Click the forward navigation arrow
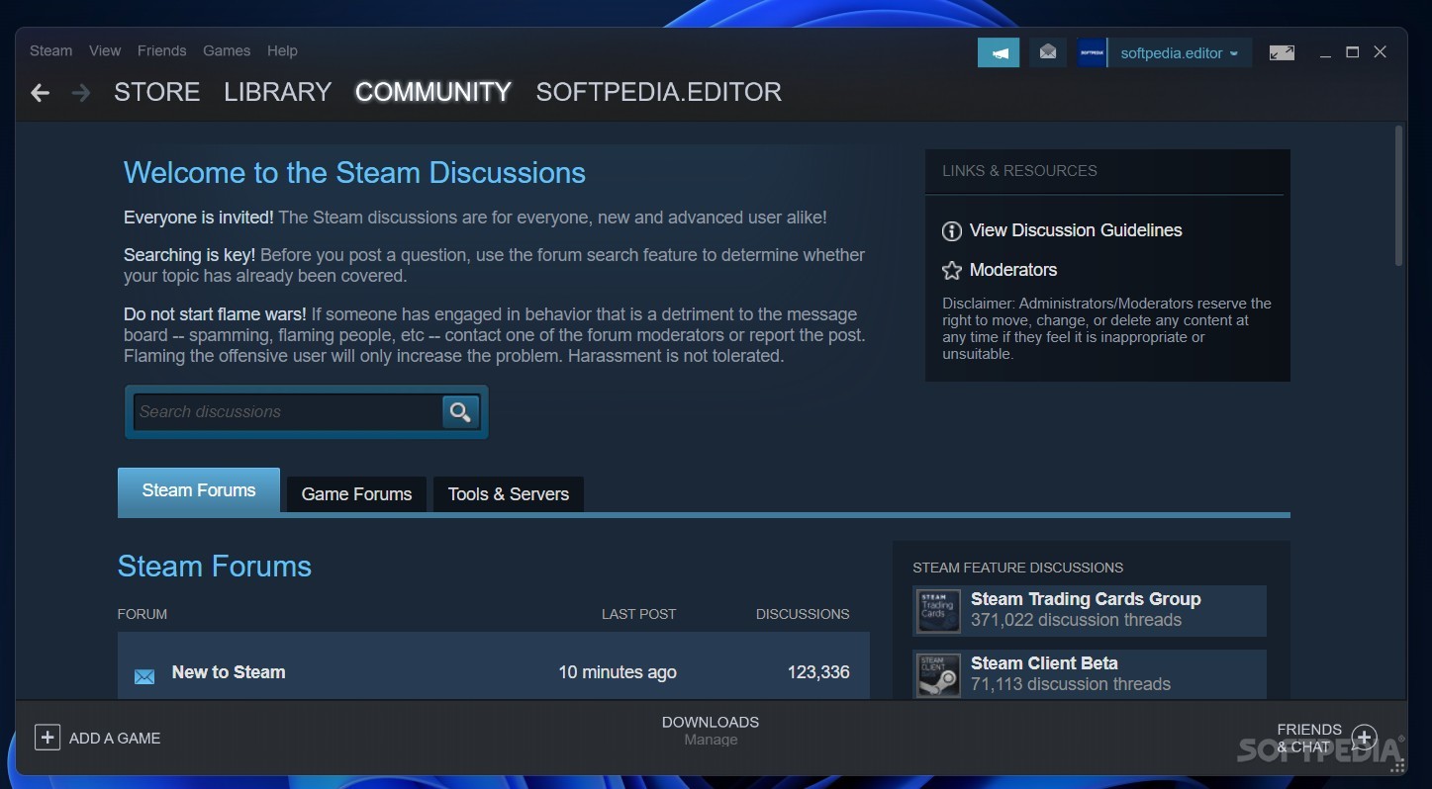 click(x=81, y=93)
